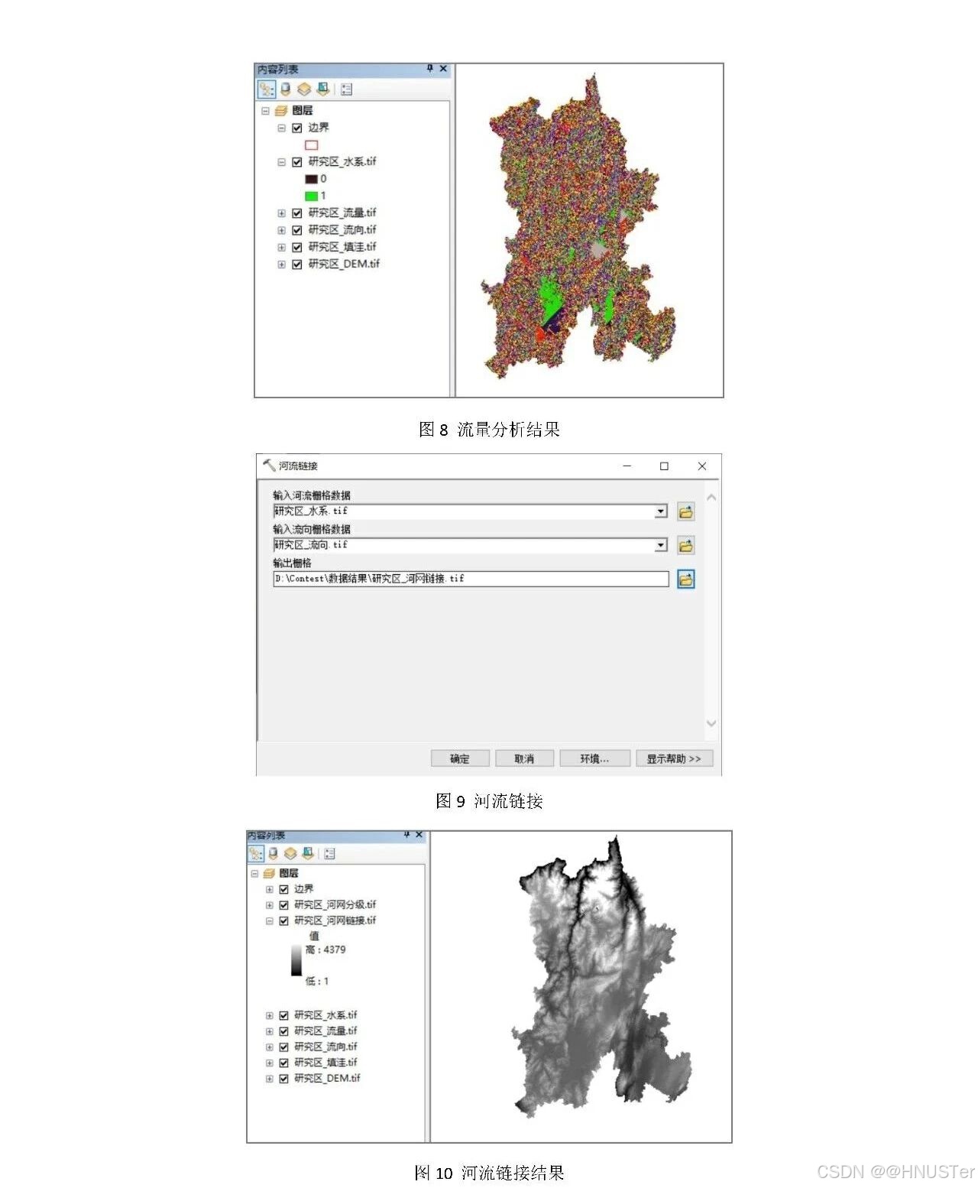The image size is (978, 1188).
Task: Click the 图层 data frame icon in Figure 8
Action: point(281,111)
